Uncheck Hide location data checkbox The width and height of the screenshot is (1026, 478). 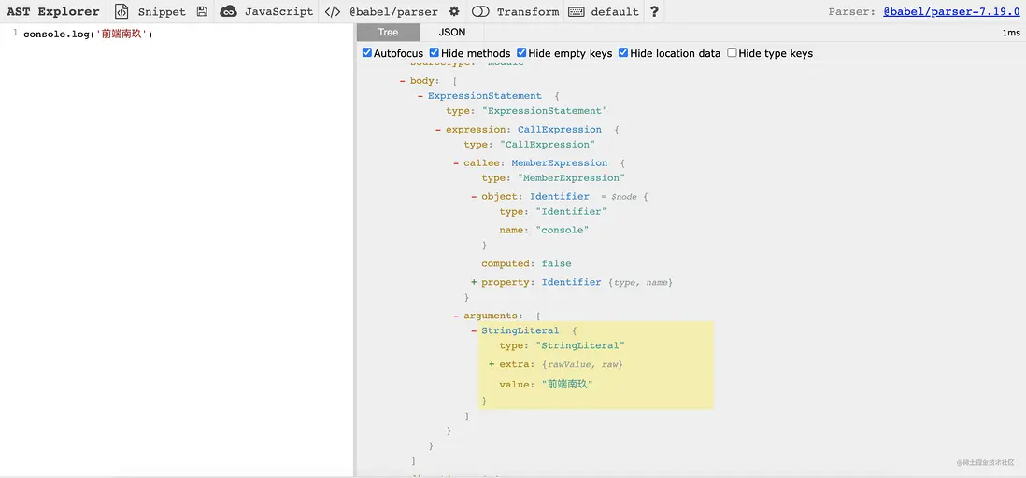coord(623,53)
